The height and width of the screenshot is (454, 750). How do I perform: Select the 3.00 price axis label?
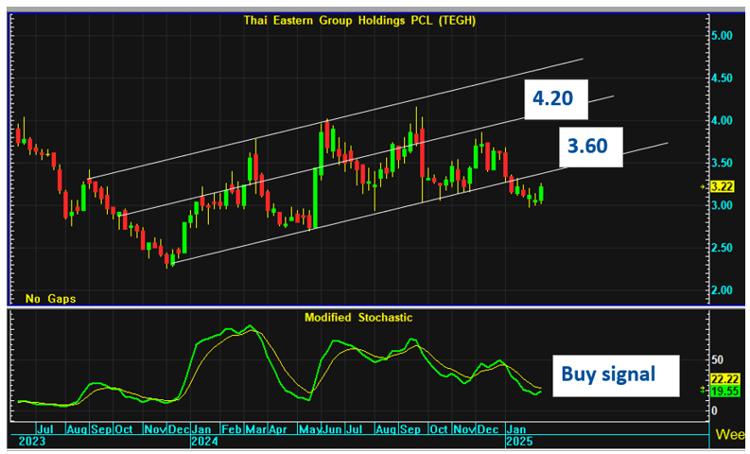(722, 205)
